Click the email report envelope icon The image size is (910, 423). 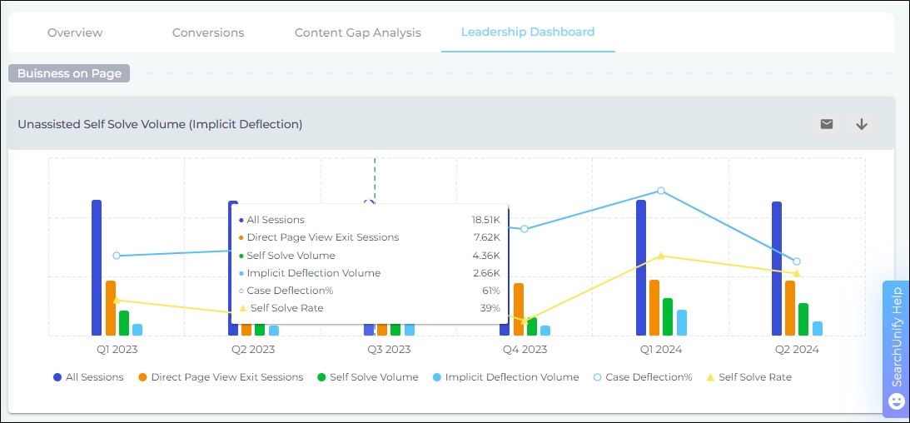pyautogui.click(x=826, y=124)
